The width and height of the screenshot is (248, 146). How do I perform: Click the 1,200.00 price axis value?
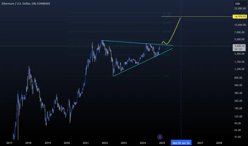coord(239,69)
